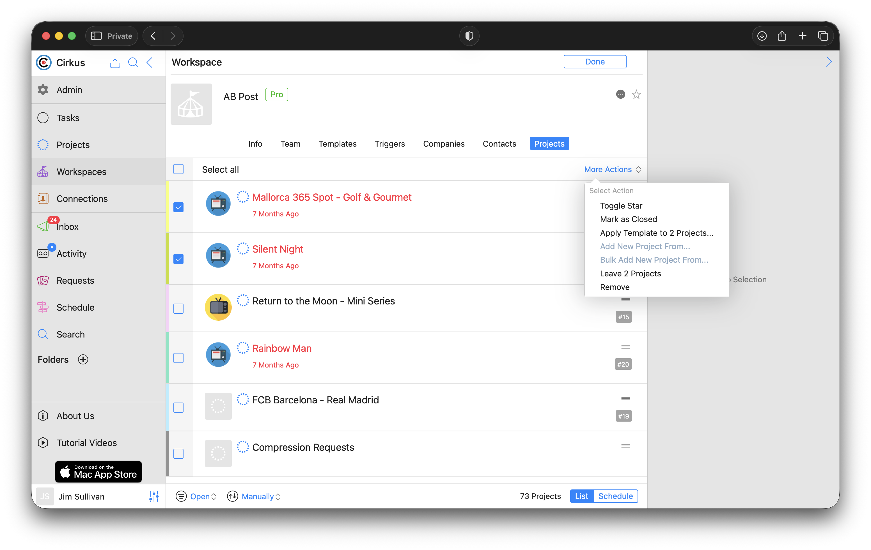Click the star icon beside AB Post

click(x=636, y=95)
